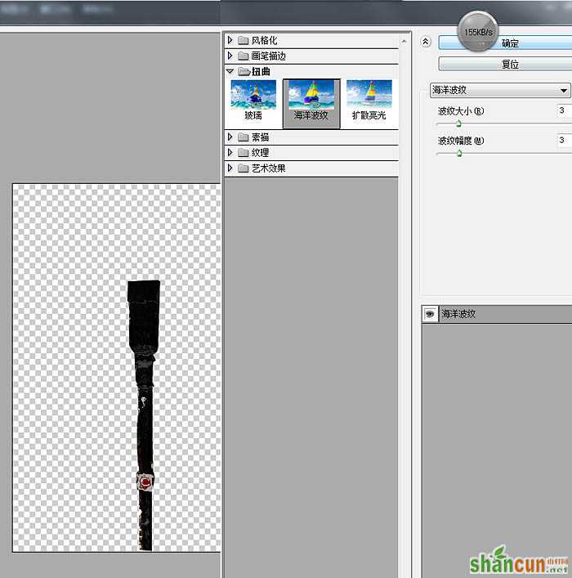Screen dimensions: 572x578
Task: Expand the 风格化 category triangle
Action: click(230, 40)
